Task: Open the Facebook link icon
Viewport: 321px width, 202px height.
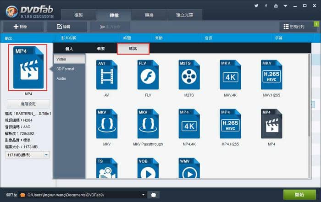Action: pos(266,5)
